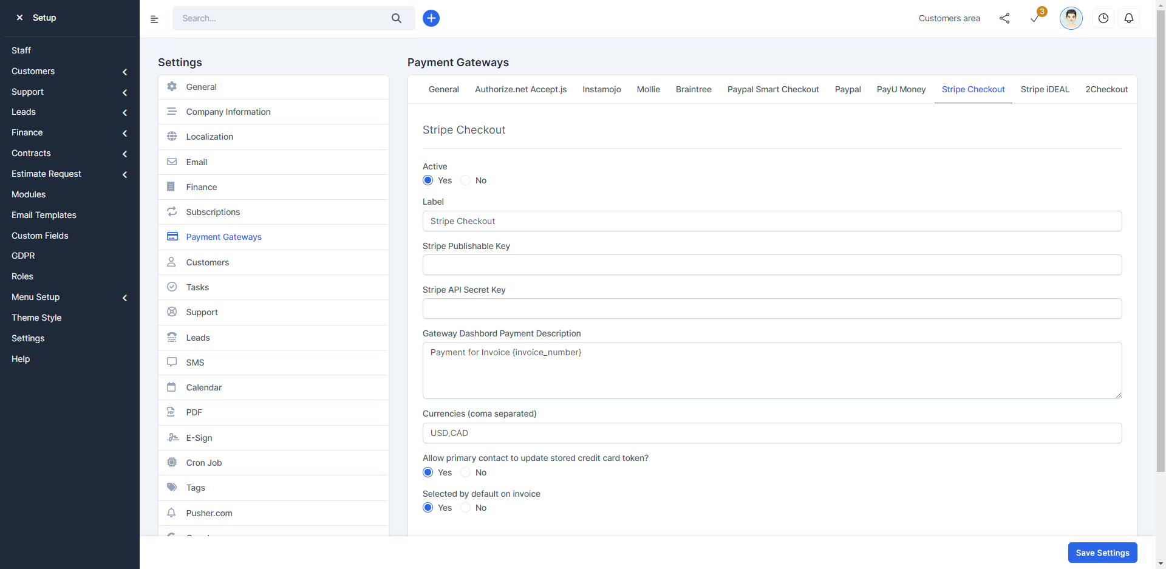
Task: Click the blue plus quick-create button
Action: click(431, 18)
